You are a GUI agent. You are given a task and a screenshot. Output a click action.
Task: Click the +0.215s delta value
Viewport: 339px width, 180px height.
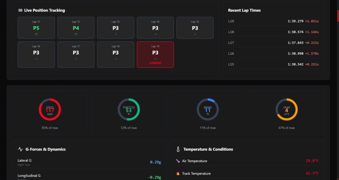(x=312, y=43)
